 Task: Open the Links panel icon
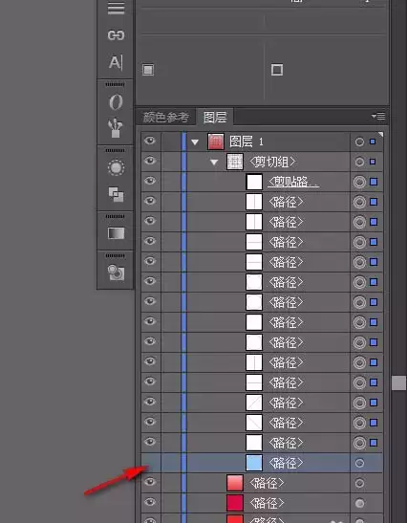[116, 35]
